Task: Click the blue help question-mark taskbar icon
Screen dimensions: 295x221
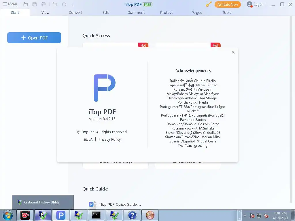Action: coord(132,215)
